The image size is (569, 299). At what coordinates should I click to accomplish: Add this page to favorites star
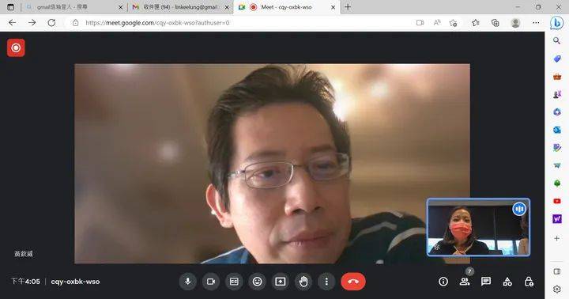[x=453, y=22]
